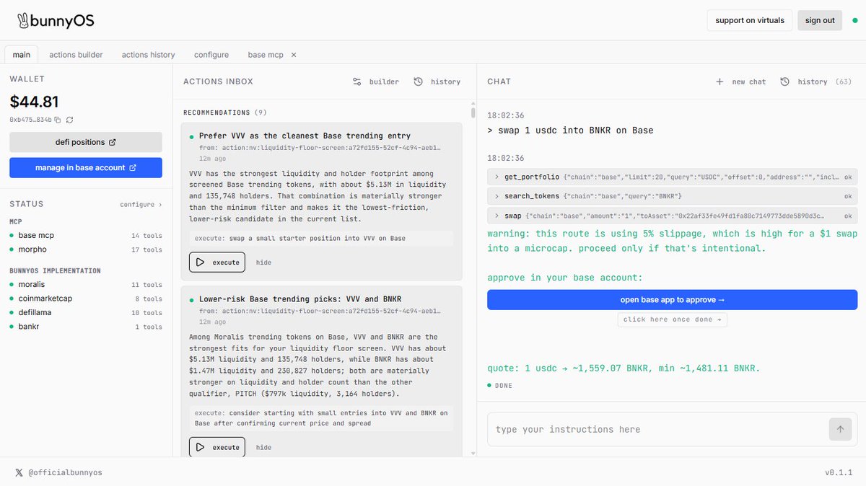This screenshot has width=866, height=486.
Task: Click the 'swap 1 usdc into BNKR' message
Action: [x=570, y=131]
